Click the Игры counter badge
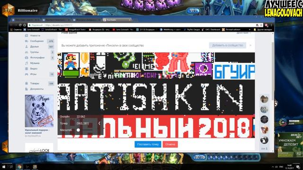Viewport: 303px width, 170px height. [x=52, y=74]
